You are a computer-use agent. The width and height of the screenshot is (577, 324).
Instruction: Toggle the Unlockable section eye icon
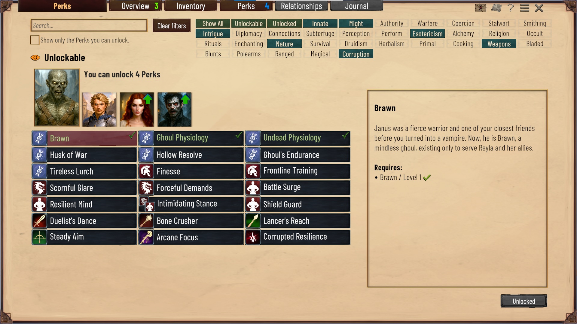35,58
